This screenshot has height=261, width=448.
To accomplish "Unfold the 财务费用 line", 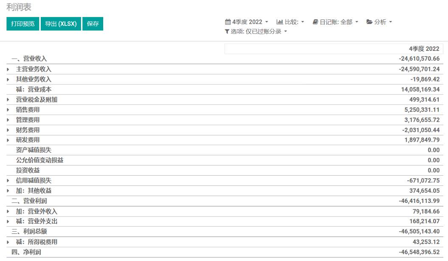I will [x=8, y=130].
